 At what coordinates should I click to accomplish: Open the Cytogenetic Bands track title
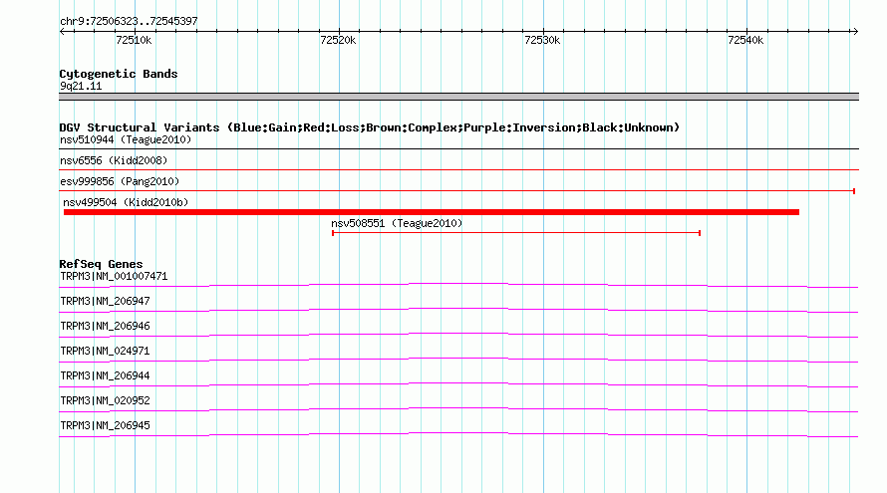click(x=119, y=74)
